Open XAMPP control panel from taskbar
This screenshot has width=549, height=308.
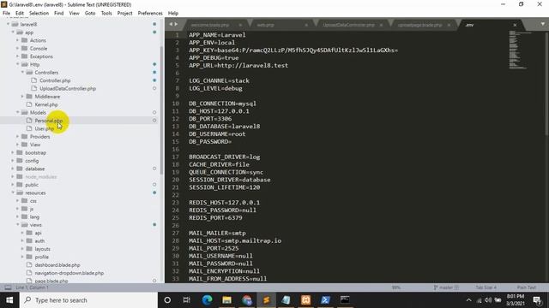pos(305,300)
